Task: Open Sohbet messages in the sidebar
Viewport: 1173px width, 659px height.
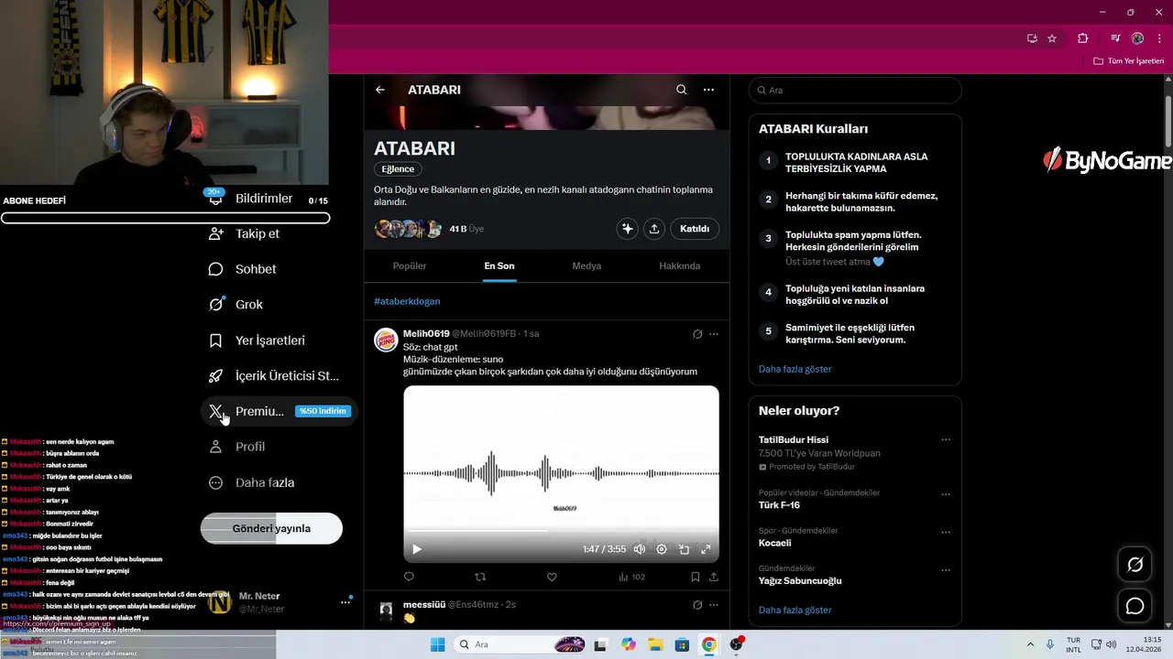Action: point(242,269)
